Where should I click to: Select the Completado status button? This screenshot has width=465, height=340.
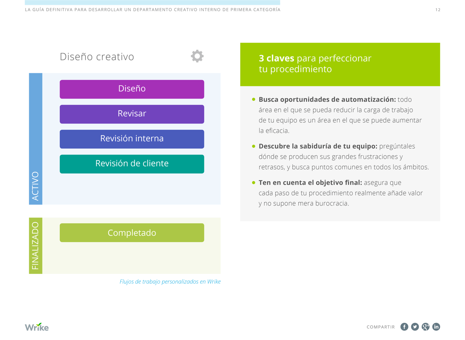click(x=132, y=233)
